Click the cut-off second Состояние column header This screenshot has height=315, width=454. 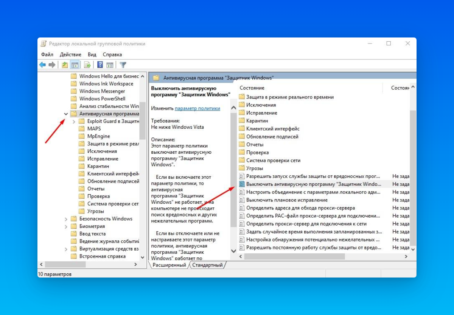pyautogui.click(x=400, y=88)
